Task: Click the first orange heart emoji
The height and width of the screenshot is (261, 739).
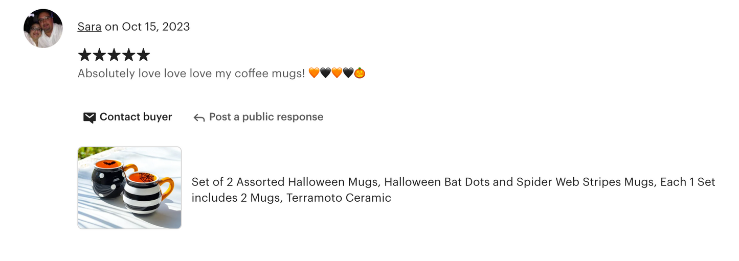Action: click(314, 74)
